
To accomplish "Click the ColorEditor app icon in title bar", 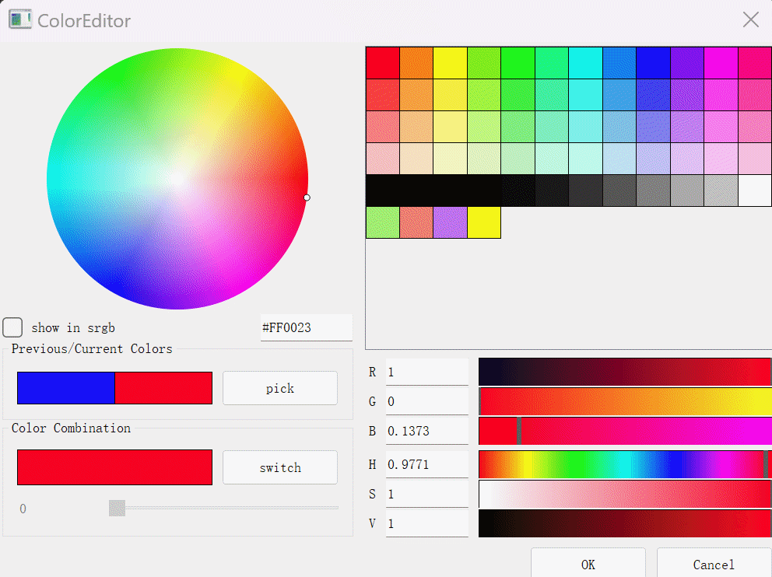I will pyautogui.click(x=19, y=19).
